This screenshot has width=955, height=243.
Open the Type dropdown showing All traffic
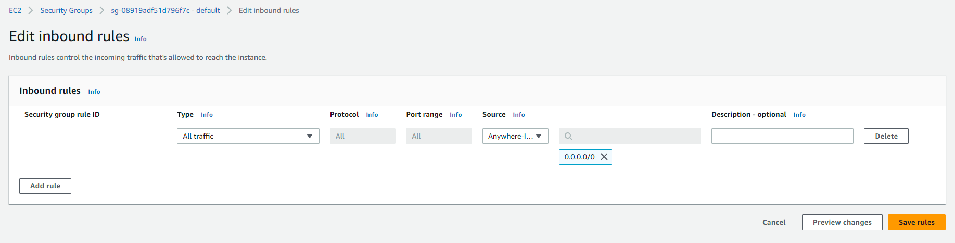tap(248, 136)
